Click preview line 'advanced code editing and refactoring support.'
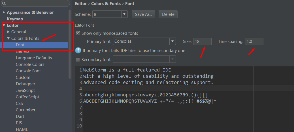Image resolution: width=294 pixels, height=132 pixels. point(148,82)
